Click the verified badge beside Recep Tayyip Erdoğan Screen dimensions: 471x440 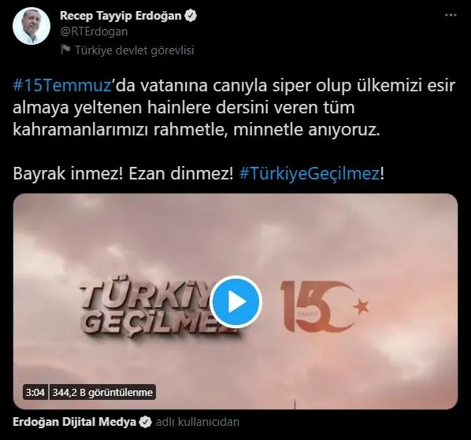(191, 16)
